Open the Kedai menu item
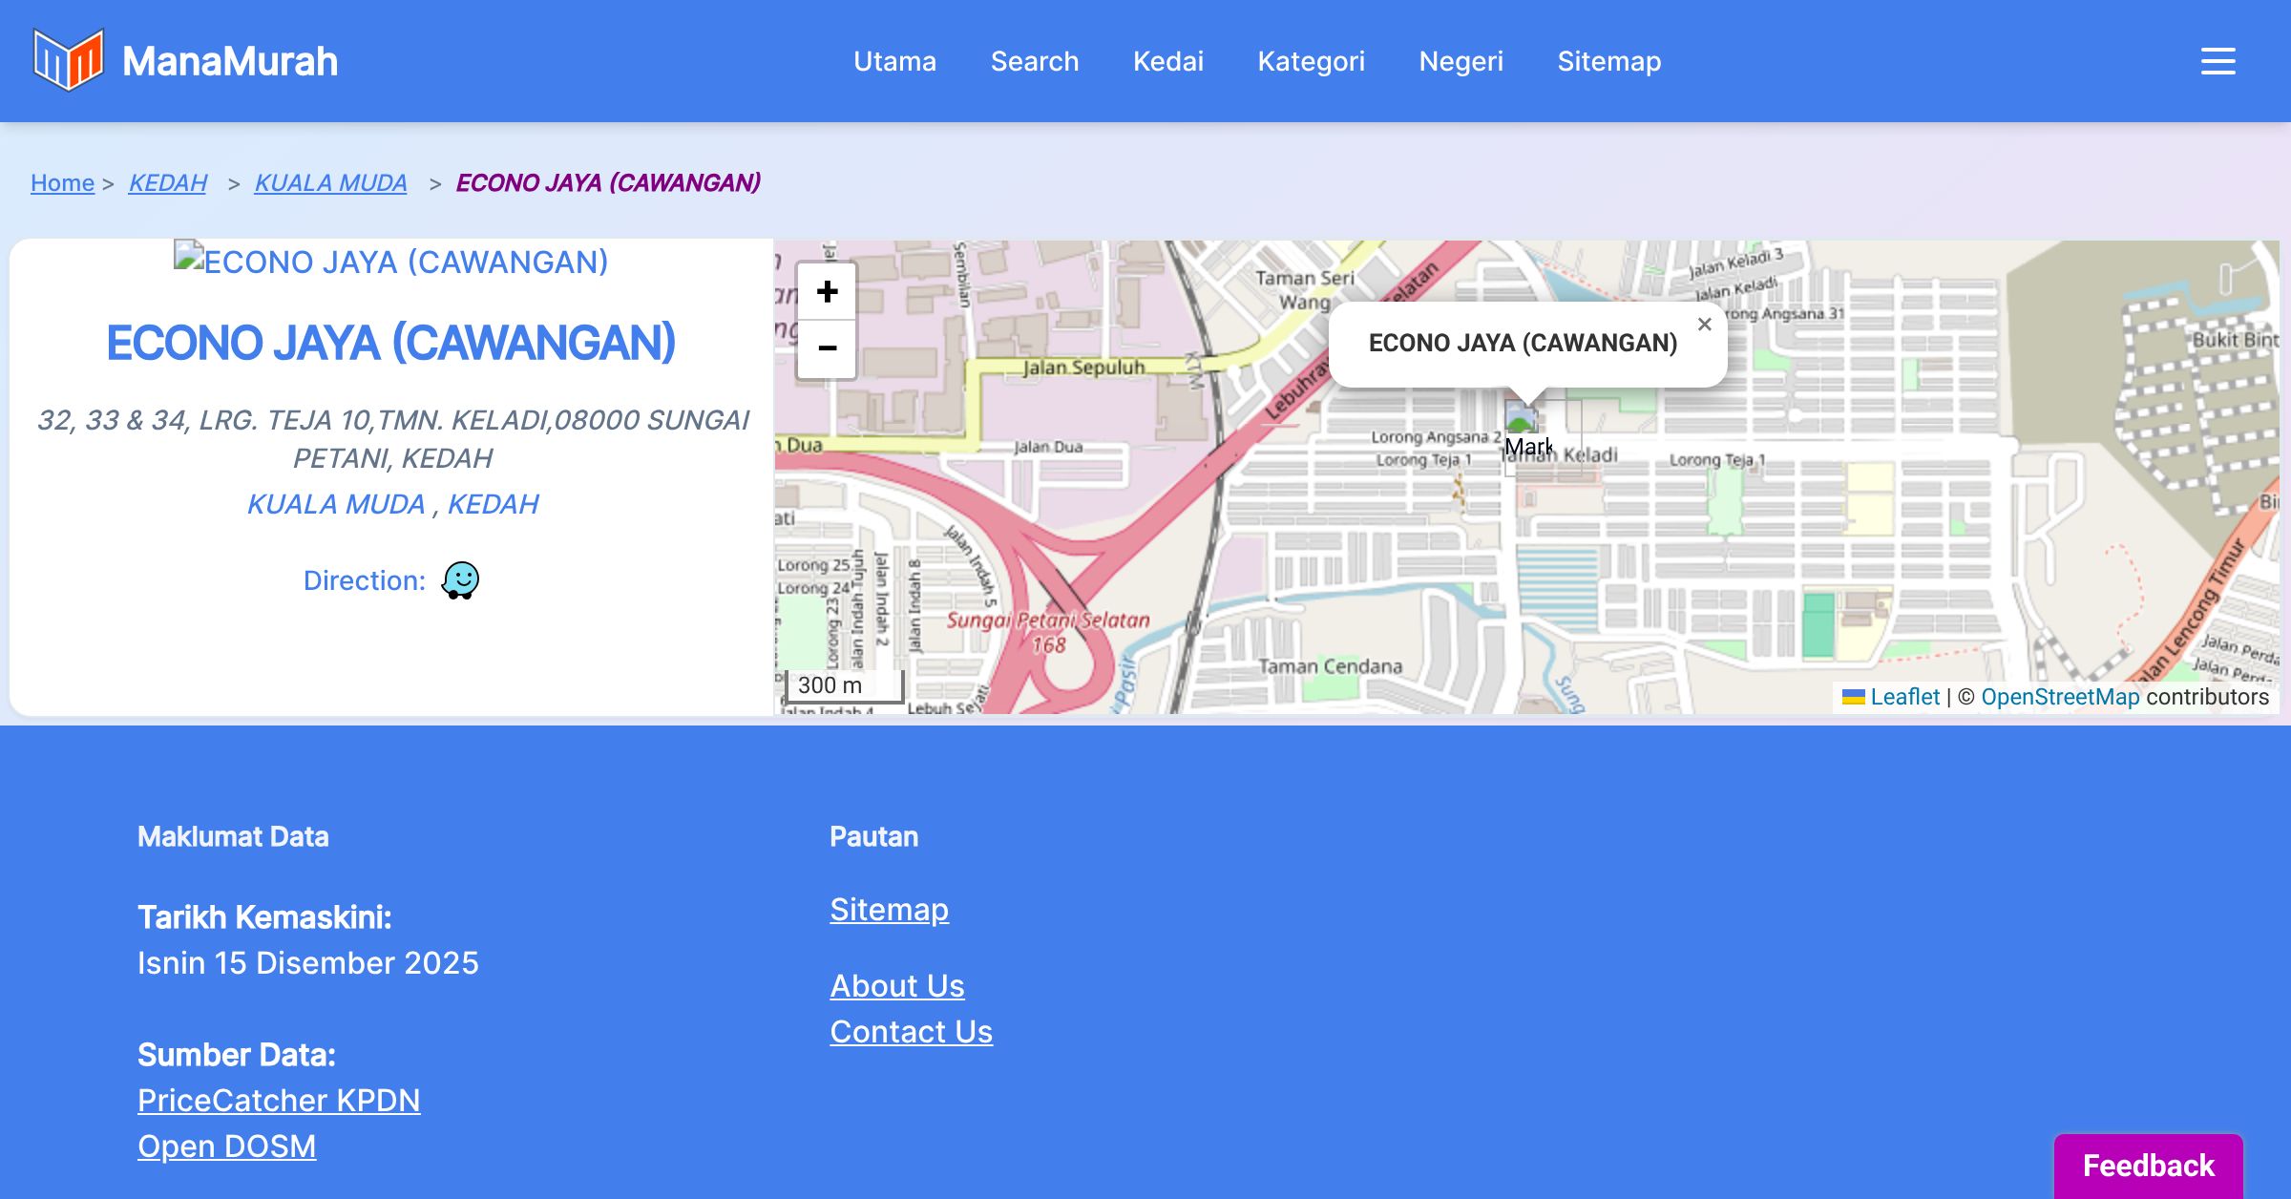Image resolution: width=2291 pixels, height=1199 pixels. coord(1167,61)
